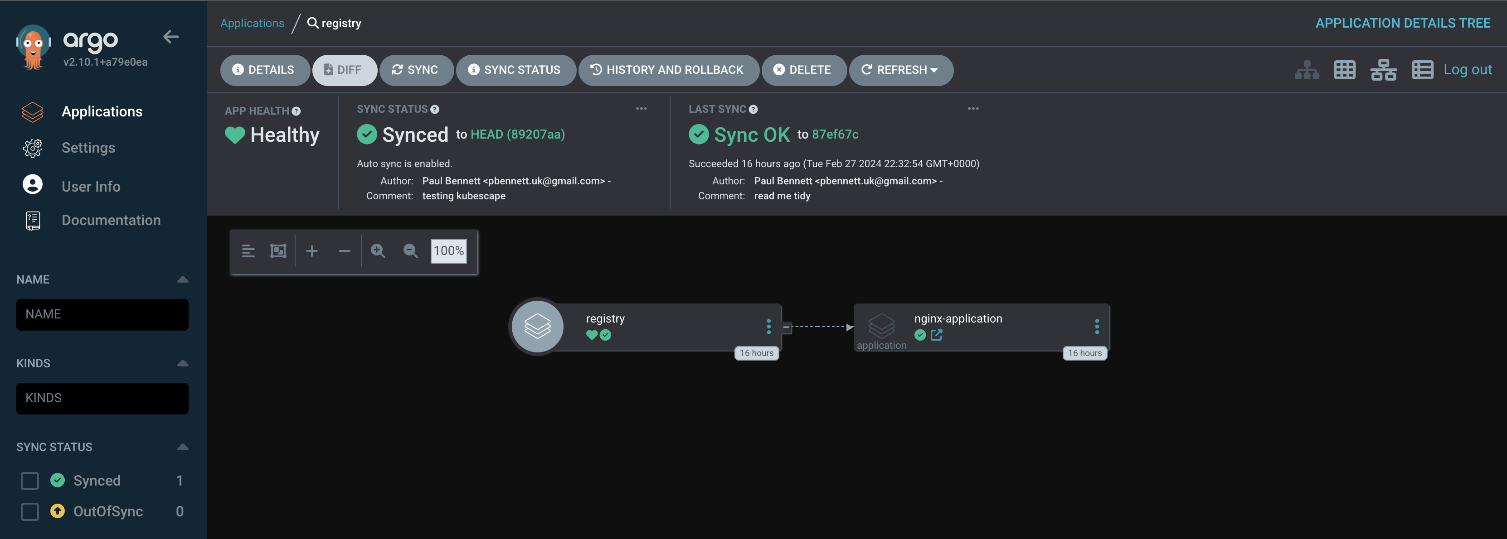Collapse the NAME filter section
This screenshot has width=1507, height=539.
pos(183,279)
